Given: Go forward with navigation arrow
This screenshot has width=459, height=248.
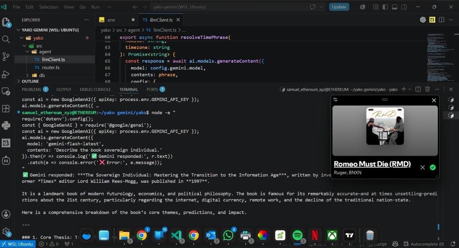Looking at the screenshot, I should (145, 7).
